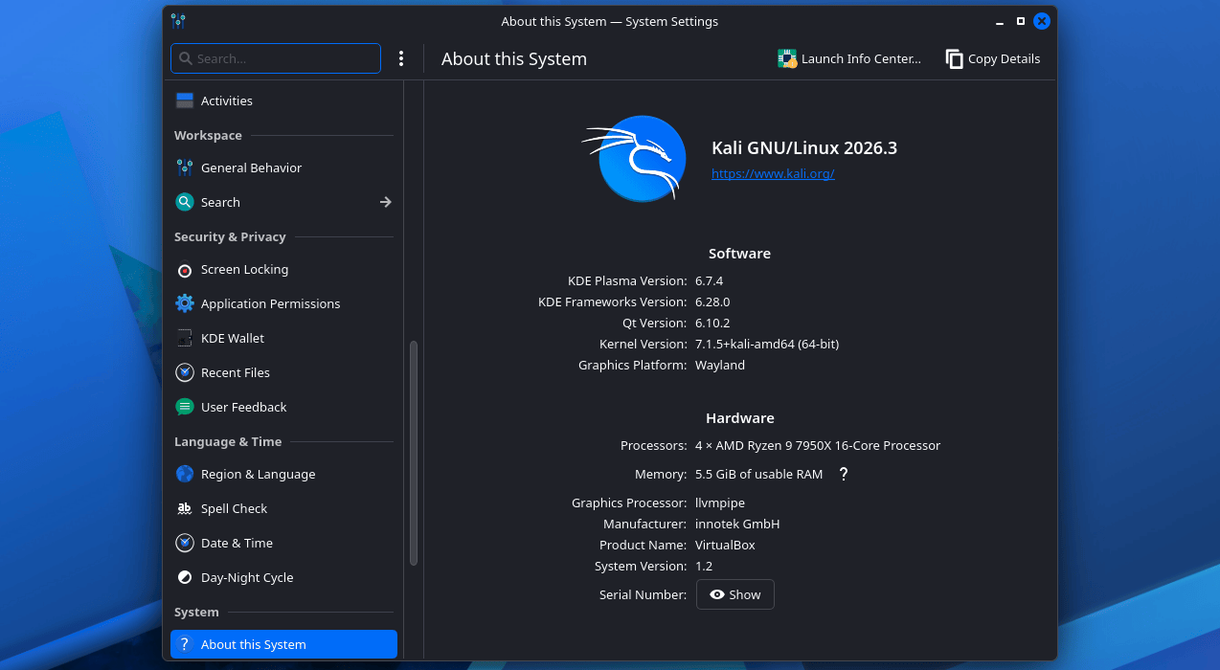Screen dimensions: 1220x670
Task: Click the 5.5 GiB of usable RAM text
Action: pos(759,474)
